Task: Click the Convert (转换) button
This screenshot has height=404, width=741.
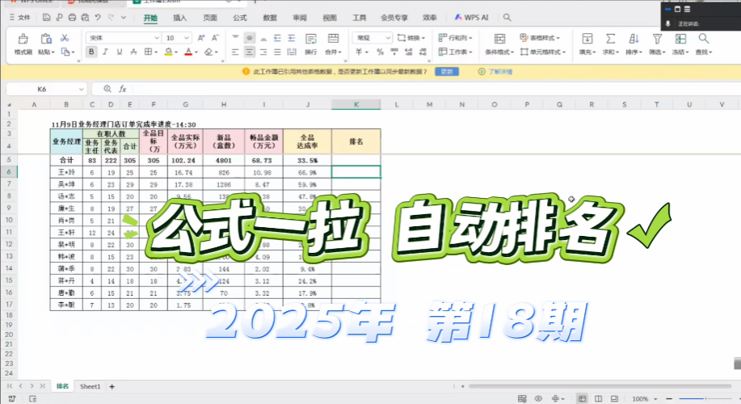Action: pos(411,38)
